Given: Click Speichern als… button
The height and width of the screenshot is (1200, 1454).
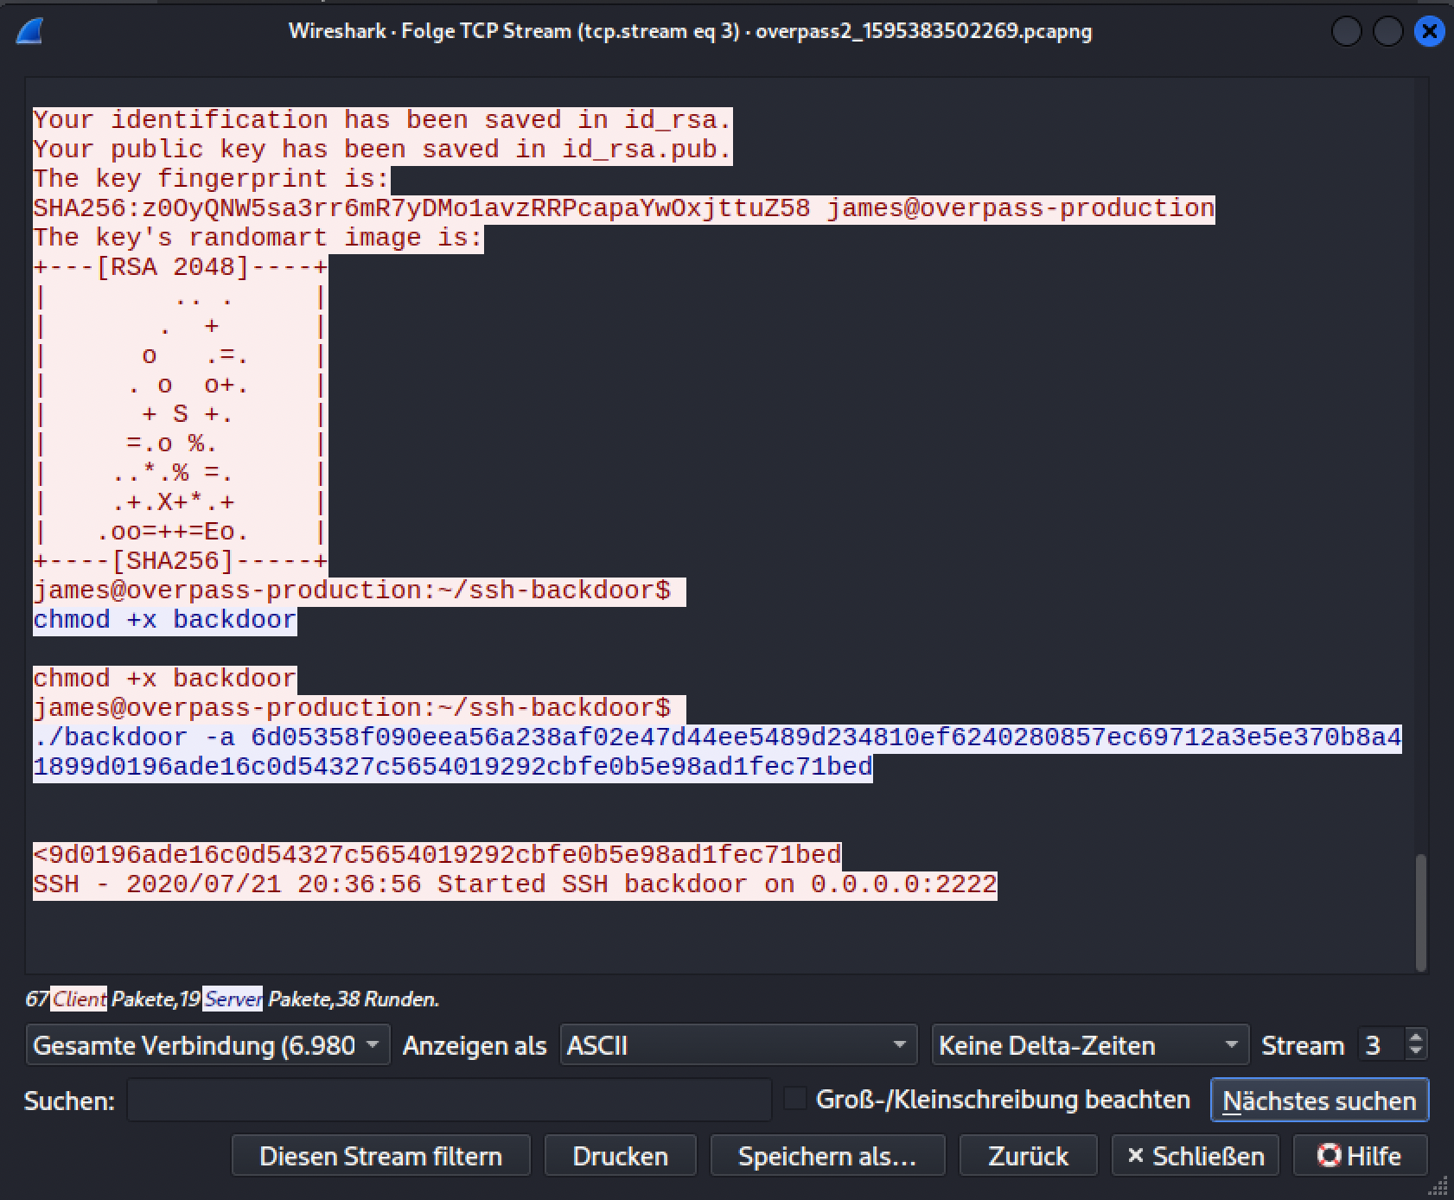Looking at the screenshot, I should coord(827,1156).
